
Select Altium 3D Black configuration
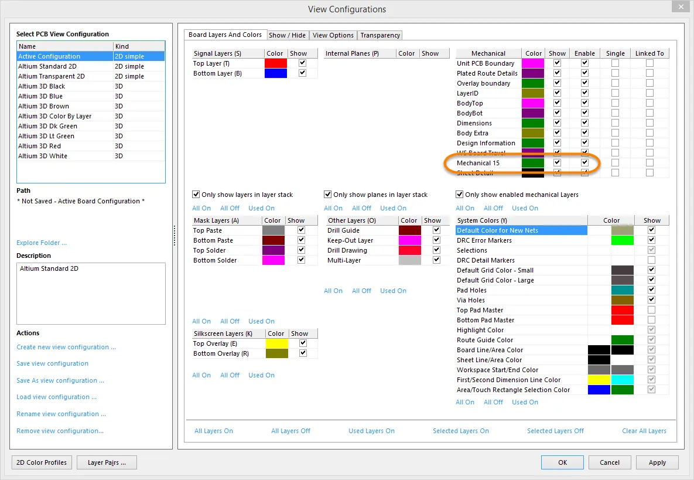coord(91,86)
